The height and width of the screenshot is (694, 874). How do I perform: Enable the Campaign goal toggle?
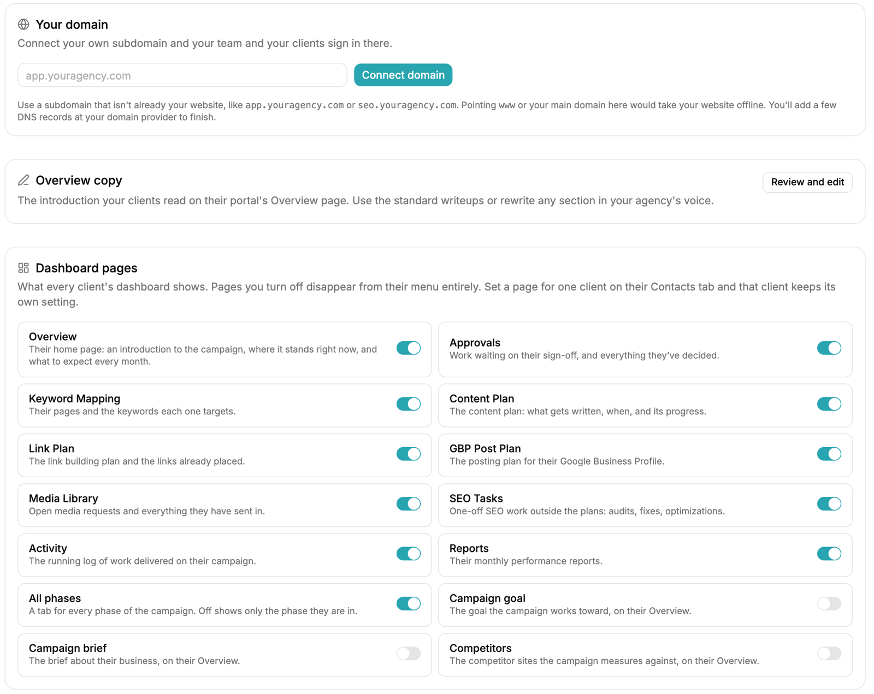point(829,603)
